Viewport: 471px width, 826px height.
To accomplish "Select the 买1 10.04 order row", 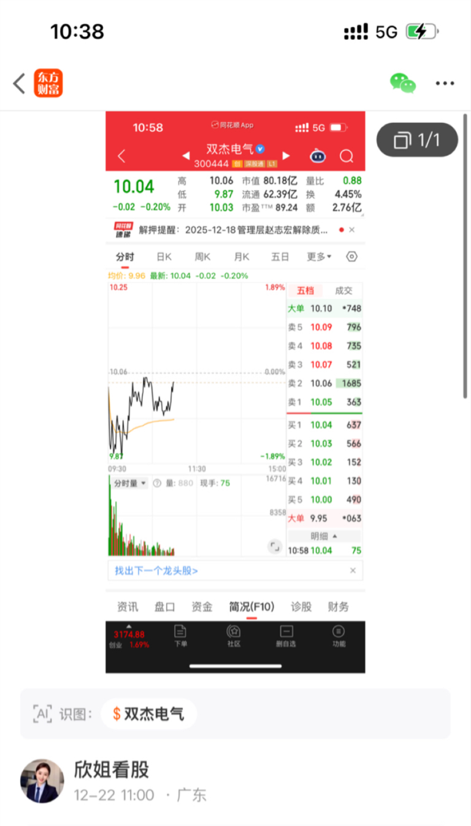I will (x=324, y=425).
